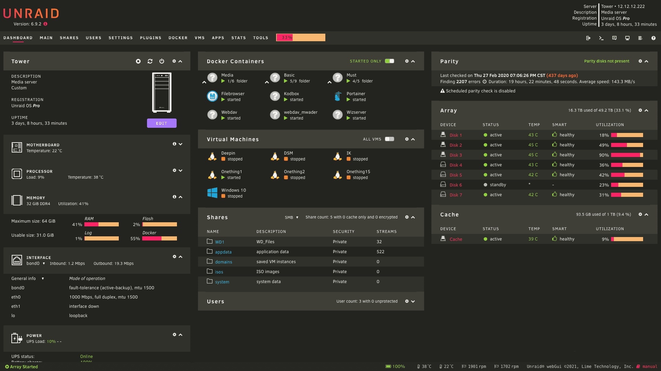Open the system log icon
Screen dimensions: 661x371
click(640, 38)
